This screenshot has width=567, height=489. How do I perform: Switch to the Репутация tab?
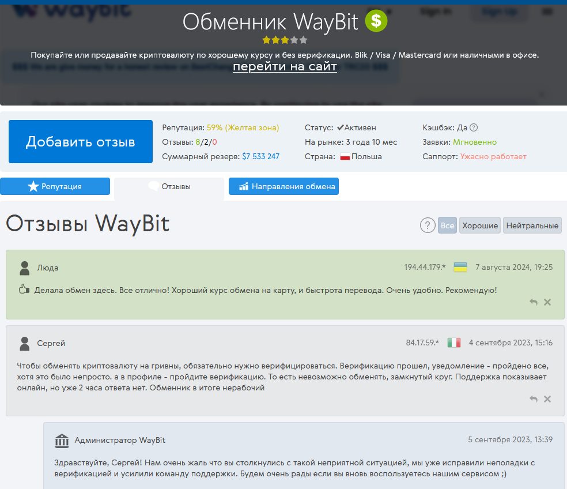coord(55,186)
